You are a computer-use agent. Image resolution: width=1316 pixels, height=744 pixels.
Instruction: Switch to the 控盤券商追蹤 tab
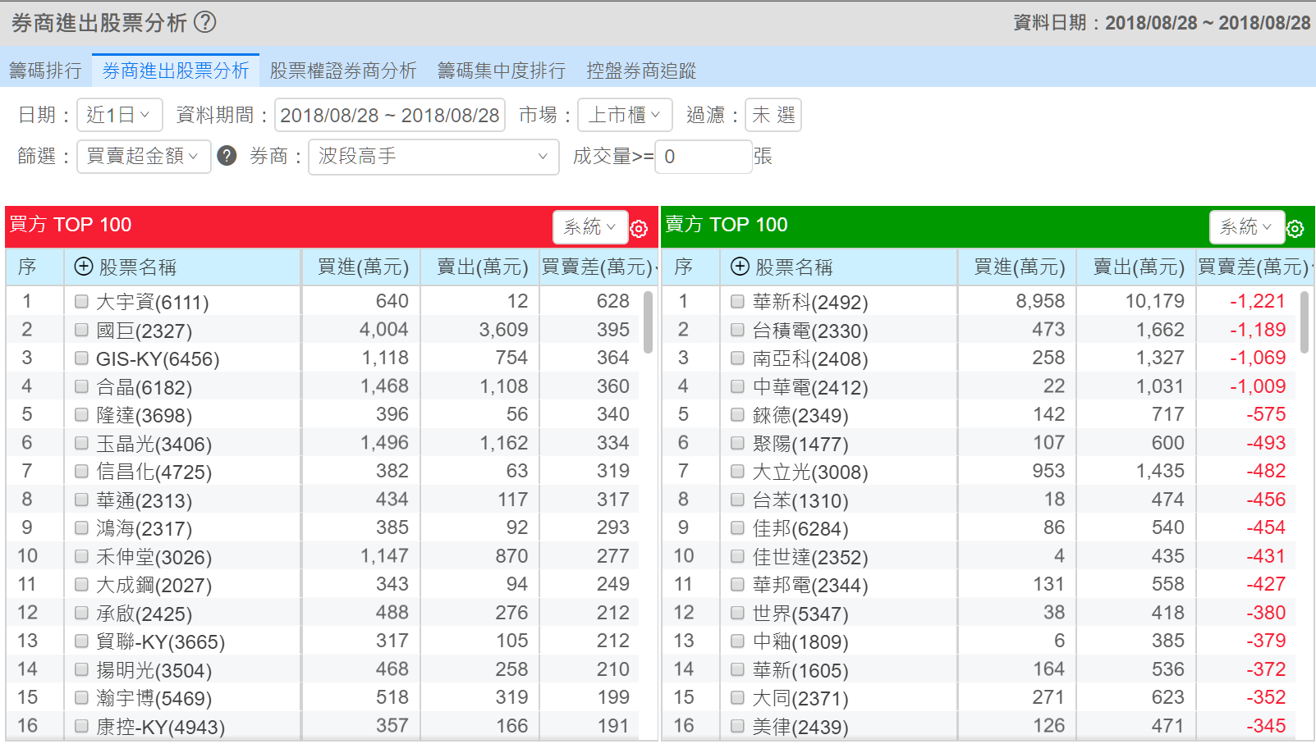(640, 71)
